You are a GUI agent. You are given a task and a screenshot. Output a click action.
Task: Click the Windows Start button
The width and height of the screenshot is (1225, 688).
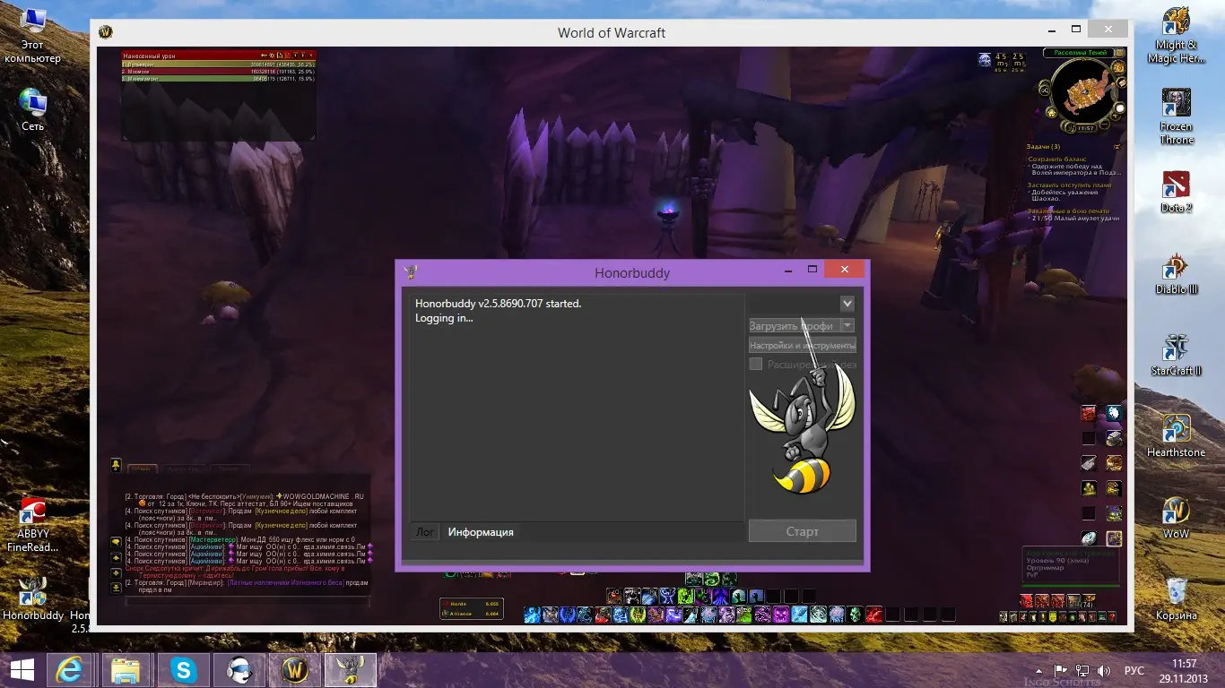[x=22, y=670]
